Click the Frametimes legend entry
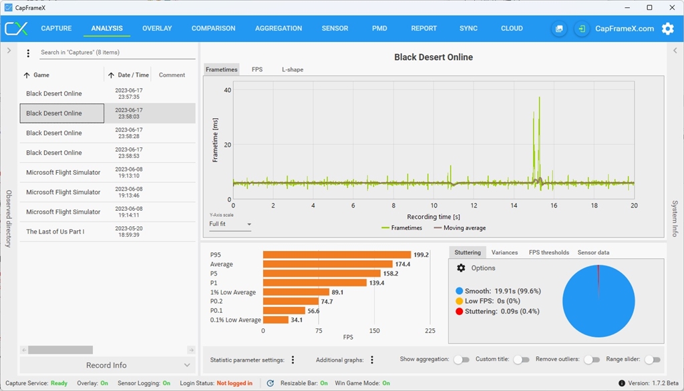Viewport: 684px width, 391px height. pos(401,228)
